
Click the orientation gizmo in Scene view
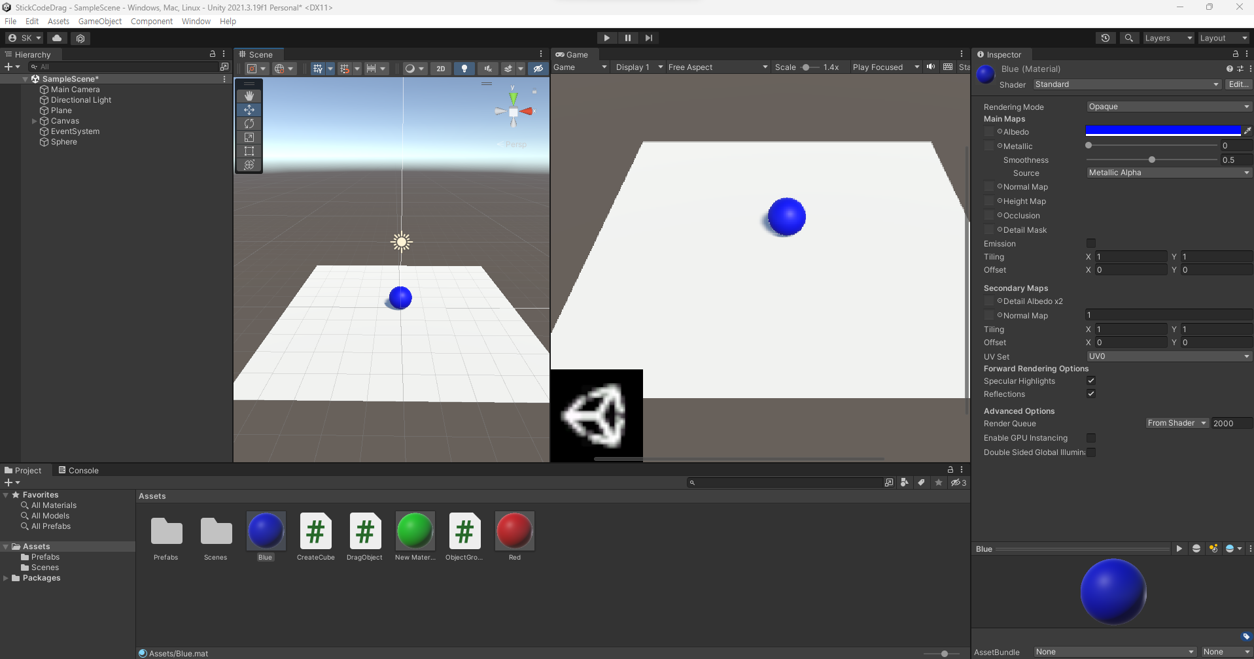coord(514,112)
